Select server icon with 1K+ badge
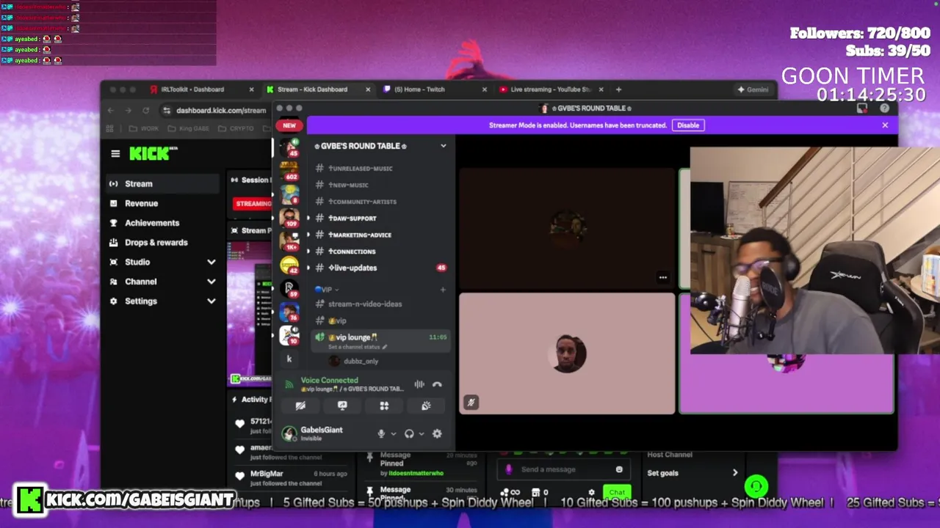 (289, 241)
